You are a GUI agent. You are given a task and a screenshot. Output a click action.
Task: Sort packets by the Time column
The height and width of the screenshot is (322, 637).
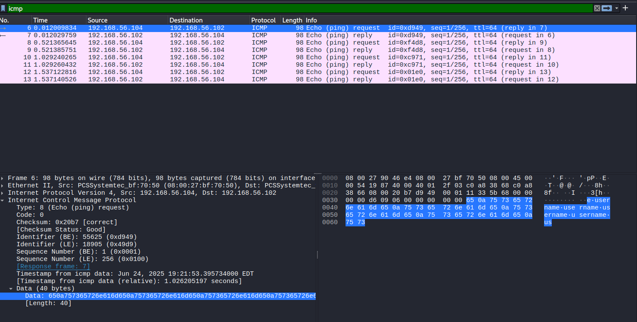[58, 20]
